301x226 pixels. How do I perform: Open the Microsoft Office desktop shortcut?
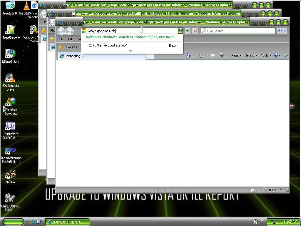point(11,130)
